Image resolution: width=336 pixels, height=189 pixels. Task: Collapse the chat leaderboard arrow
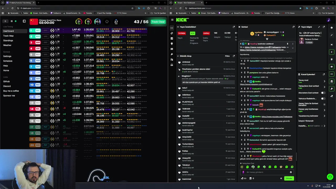coord(267,39)
